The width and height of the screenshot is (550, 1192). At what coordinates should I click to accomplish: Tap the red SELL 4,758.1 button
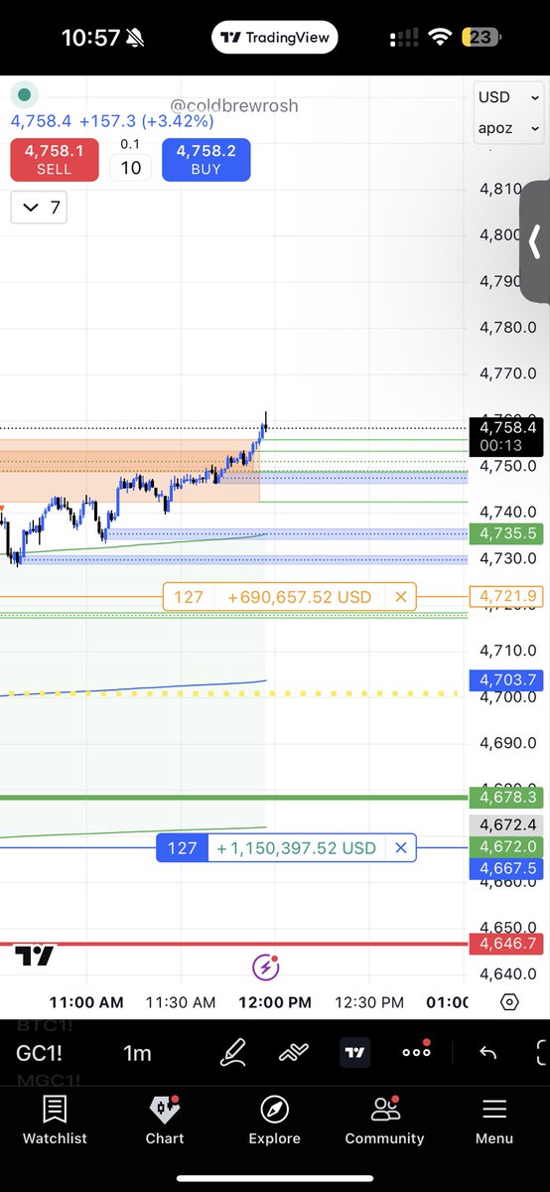[55, 160]
